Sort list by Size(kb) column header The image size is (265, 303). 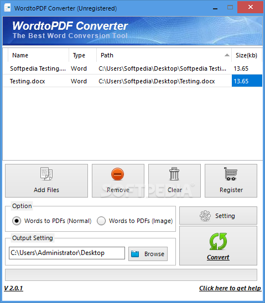[247, 55]
